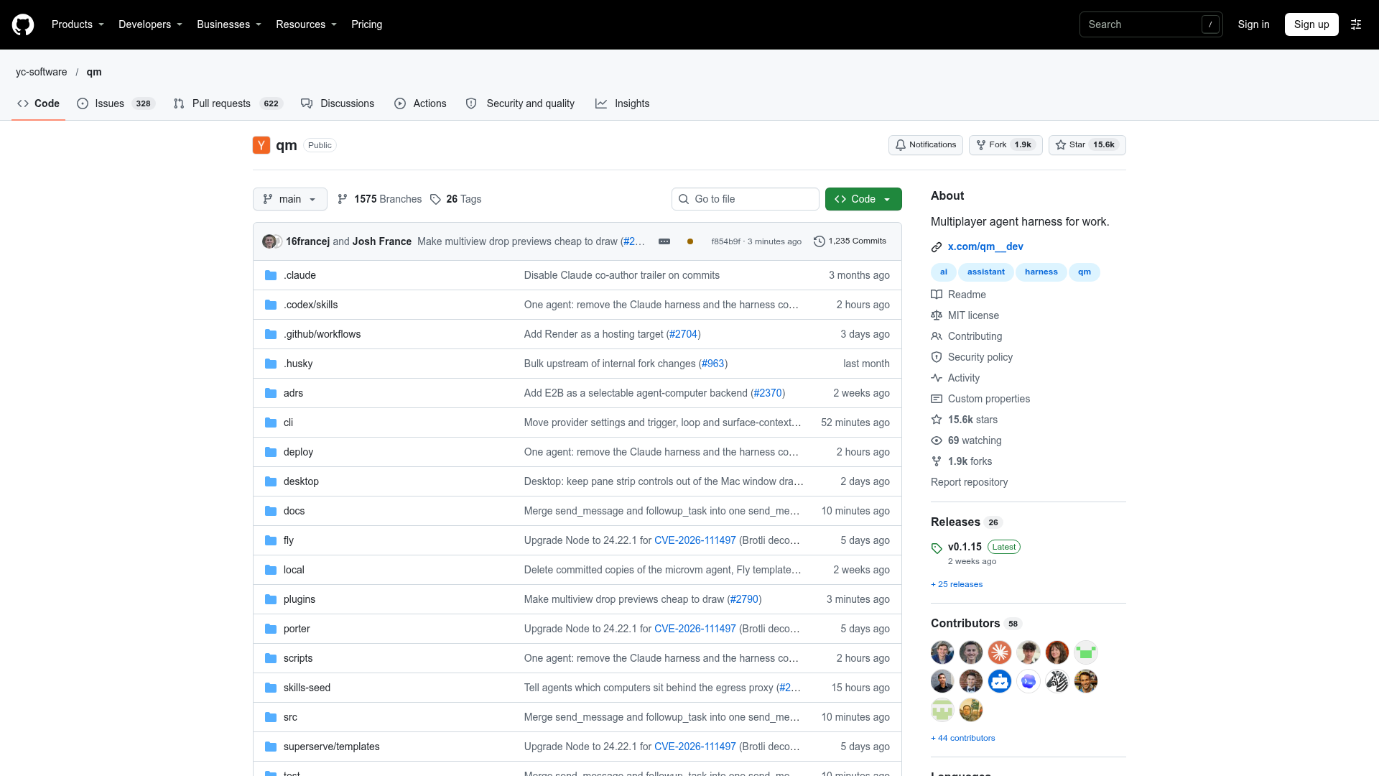Click the yc-software organization avatar icon
Screen dimensions: 1379x776
point(261,145)
